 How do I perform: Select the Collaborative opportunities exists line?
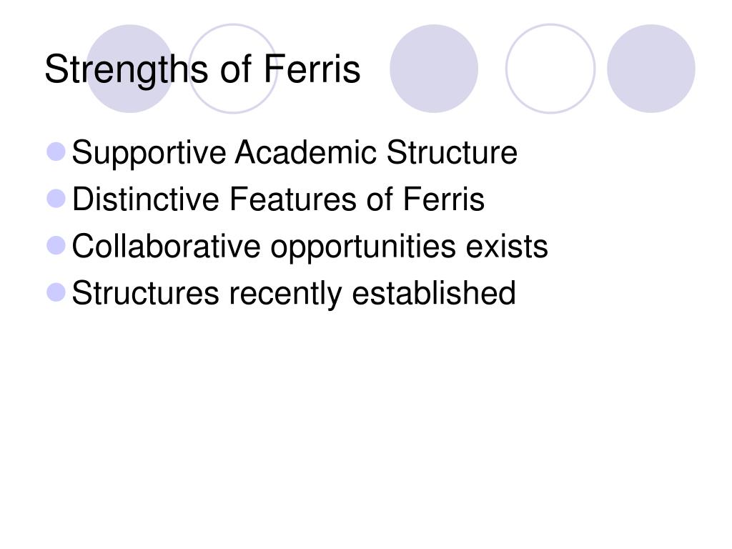[x=310, y=247]
